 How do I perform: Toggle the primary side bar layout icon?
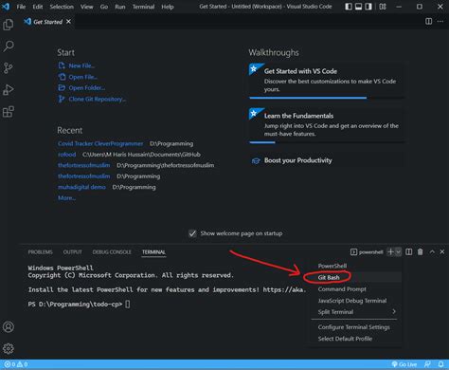349,7
